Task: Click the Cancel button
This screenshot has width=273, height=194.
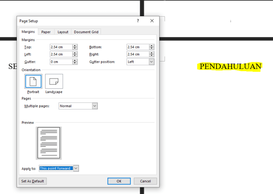Action: pos(145,181)
